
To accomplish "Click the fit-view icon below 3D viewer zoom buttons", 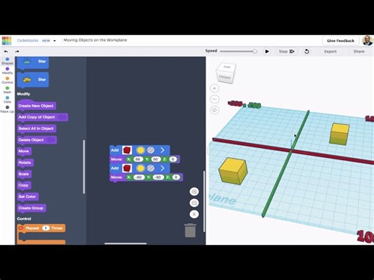I will [214, 110].
